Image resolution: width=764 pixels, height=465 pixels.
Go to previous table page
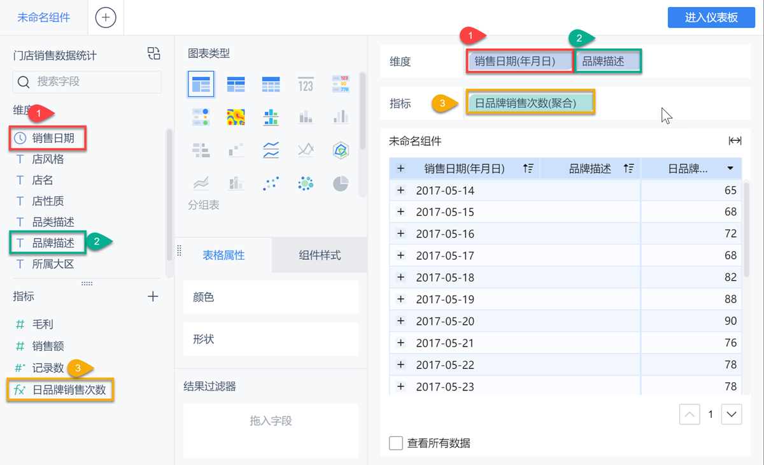click(690, 415)
